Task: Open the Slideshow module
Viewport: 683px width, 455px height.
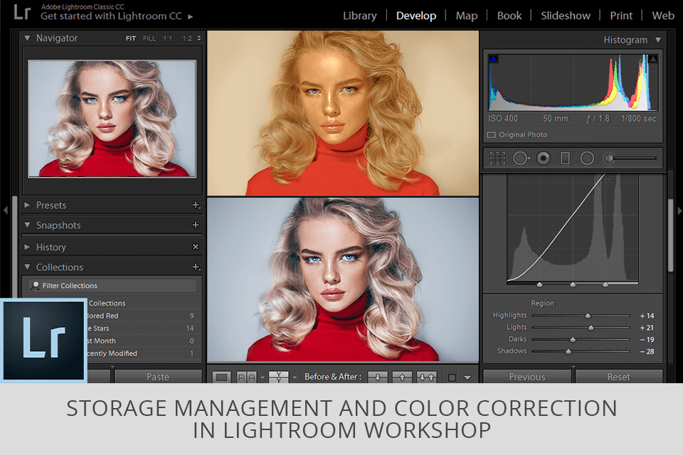Action: point(566,15)
